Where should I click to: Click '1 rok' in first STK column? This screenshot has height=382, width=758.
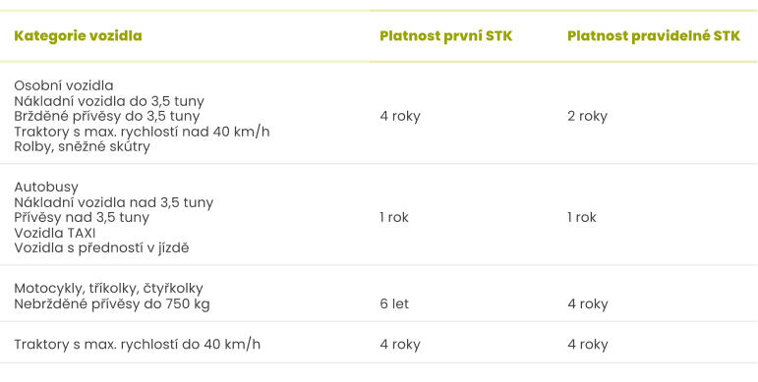tap(394, 217)
